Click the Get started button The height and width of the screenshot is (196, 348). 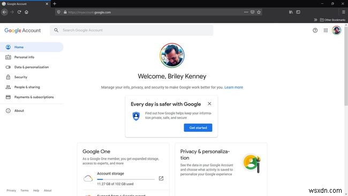(x=198, y=127)
